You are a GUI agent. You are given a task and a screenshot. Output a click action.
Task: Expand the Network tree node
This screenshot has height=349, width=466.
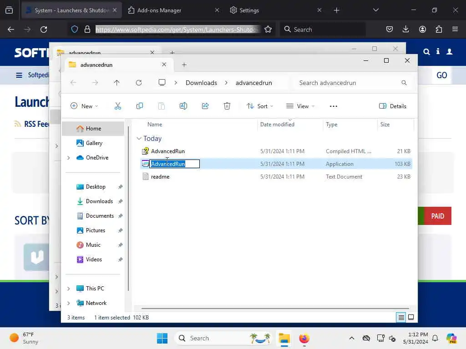(69, 303)
